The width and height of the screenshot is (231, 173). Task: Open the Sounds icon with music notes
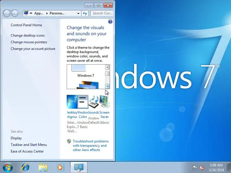94,102
